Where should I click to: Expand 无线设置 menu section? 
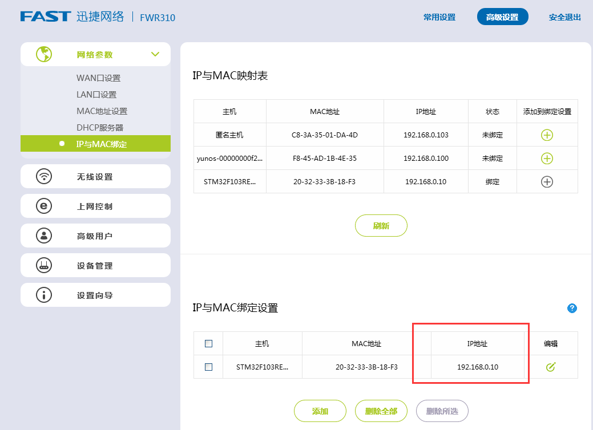tap(95, 176)
